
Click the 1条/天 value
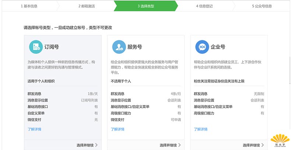coord(93,94)
